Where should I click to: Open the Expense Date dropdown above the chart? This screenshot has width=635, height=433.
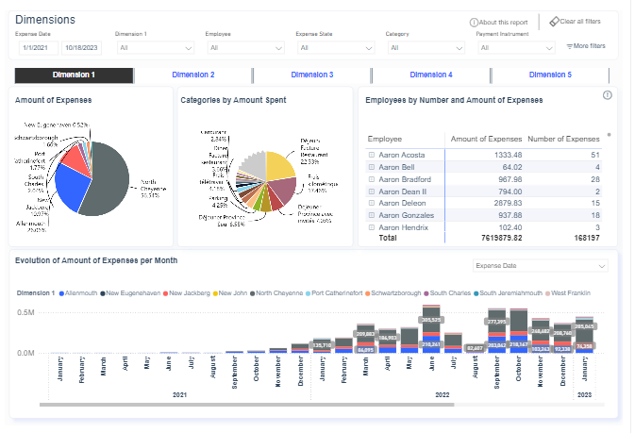(541, 266)
